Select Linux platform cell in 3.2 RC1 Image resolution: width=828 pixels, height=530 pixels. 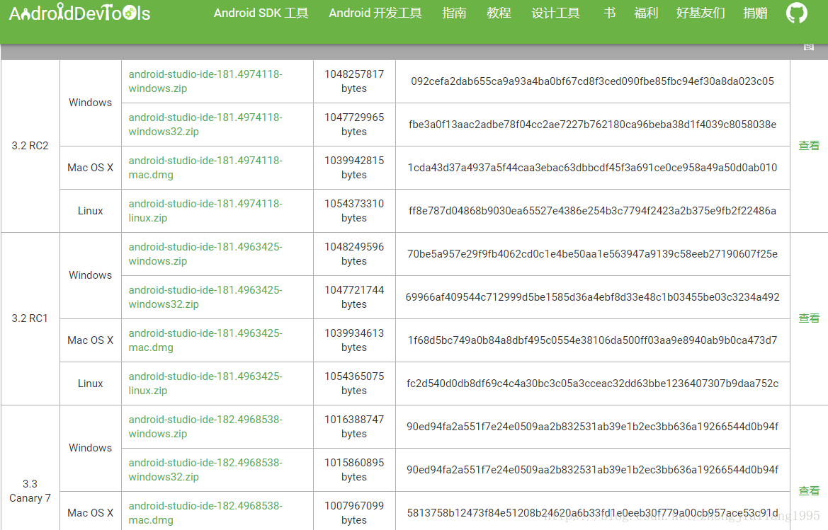click(x=90, y=384)
